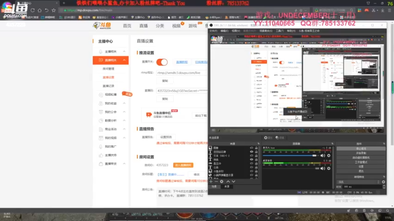Expand the 我的公会 sidebar section chevron
The height and width of the screenshot is (221, 394).
(x=124, y=112)
